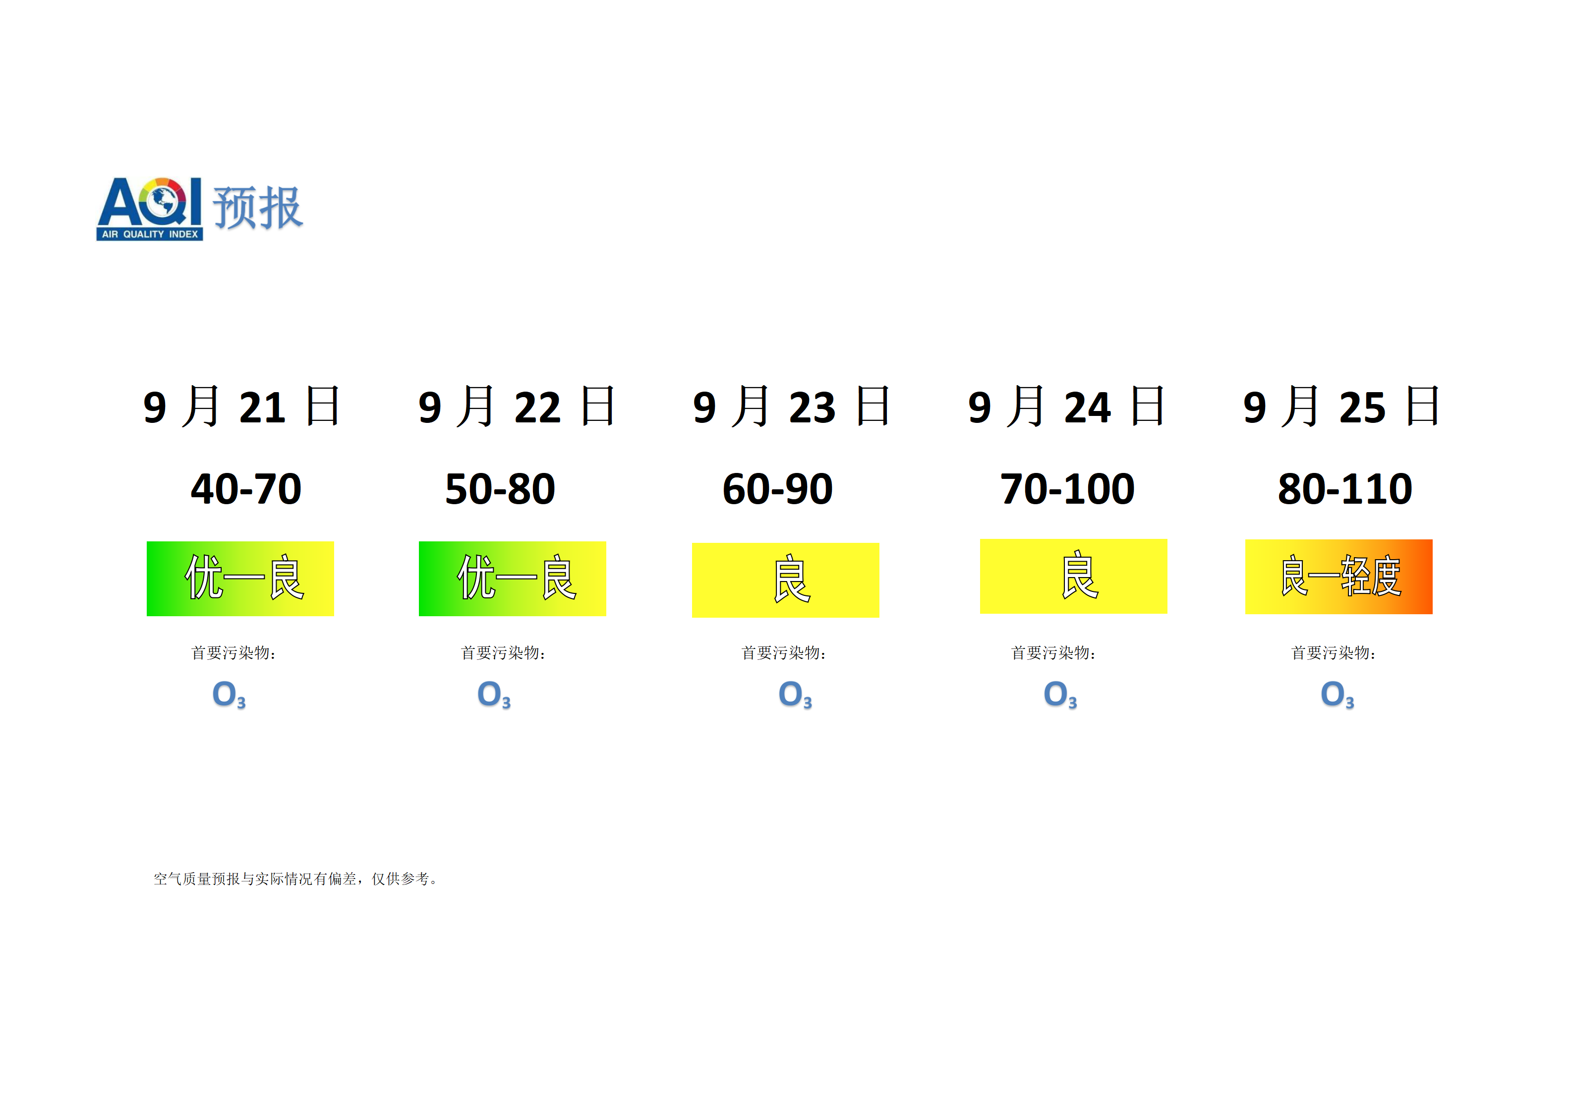
Task: Click the blue 预报 title text
Action: pyautogui.click(x=258, y=207)
